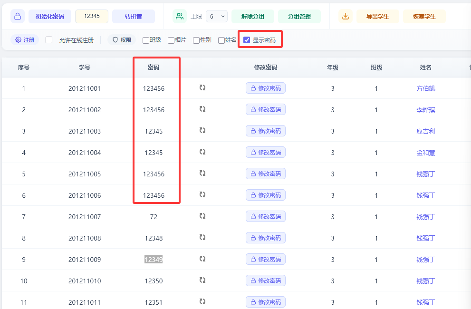471x309 pixels.
Task: Open student link 方伯凯
Action: [425, 87]
